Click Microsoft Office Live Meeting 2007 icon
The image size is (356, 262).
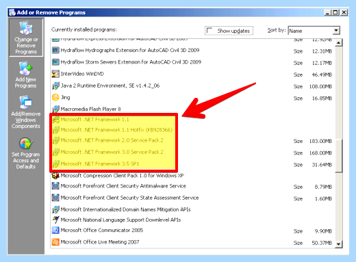click(55, 242)
